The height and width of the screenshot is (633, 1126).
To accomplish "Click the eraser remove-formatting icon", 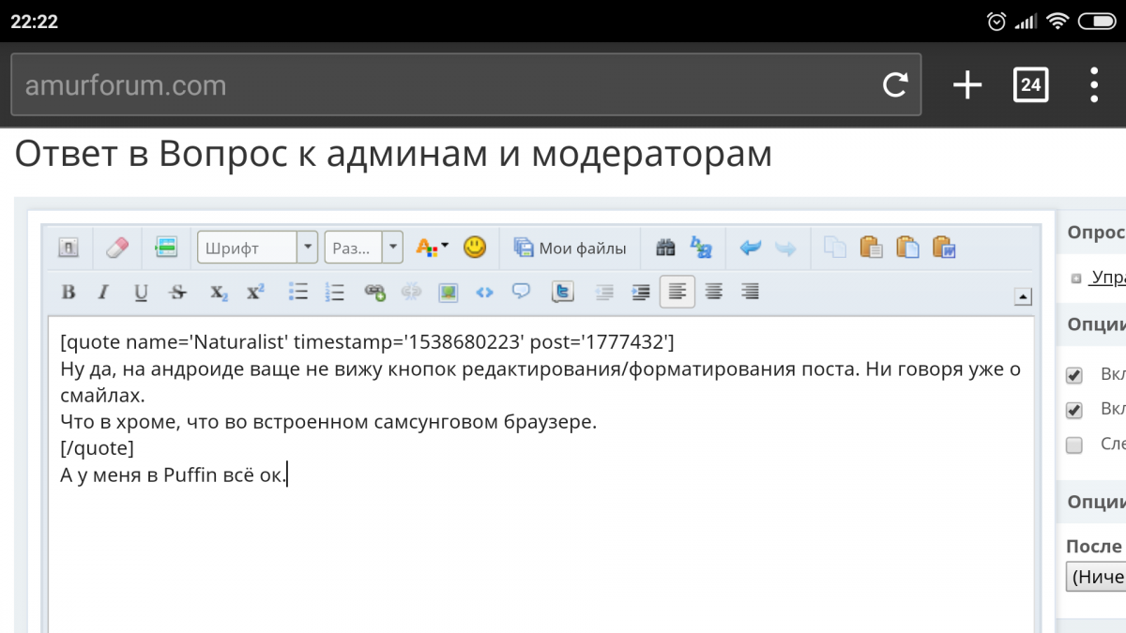I will click(x=117, y=248).
